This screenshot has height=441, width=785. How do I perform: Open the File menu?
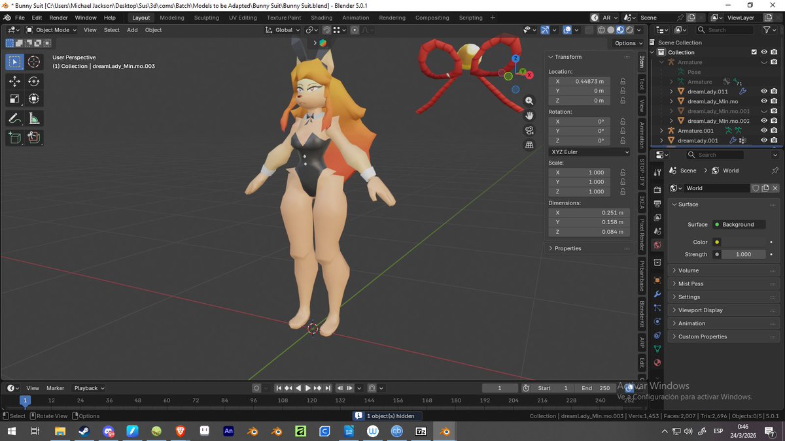tap(20, 18)
